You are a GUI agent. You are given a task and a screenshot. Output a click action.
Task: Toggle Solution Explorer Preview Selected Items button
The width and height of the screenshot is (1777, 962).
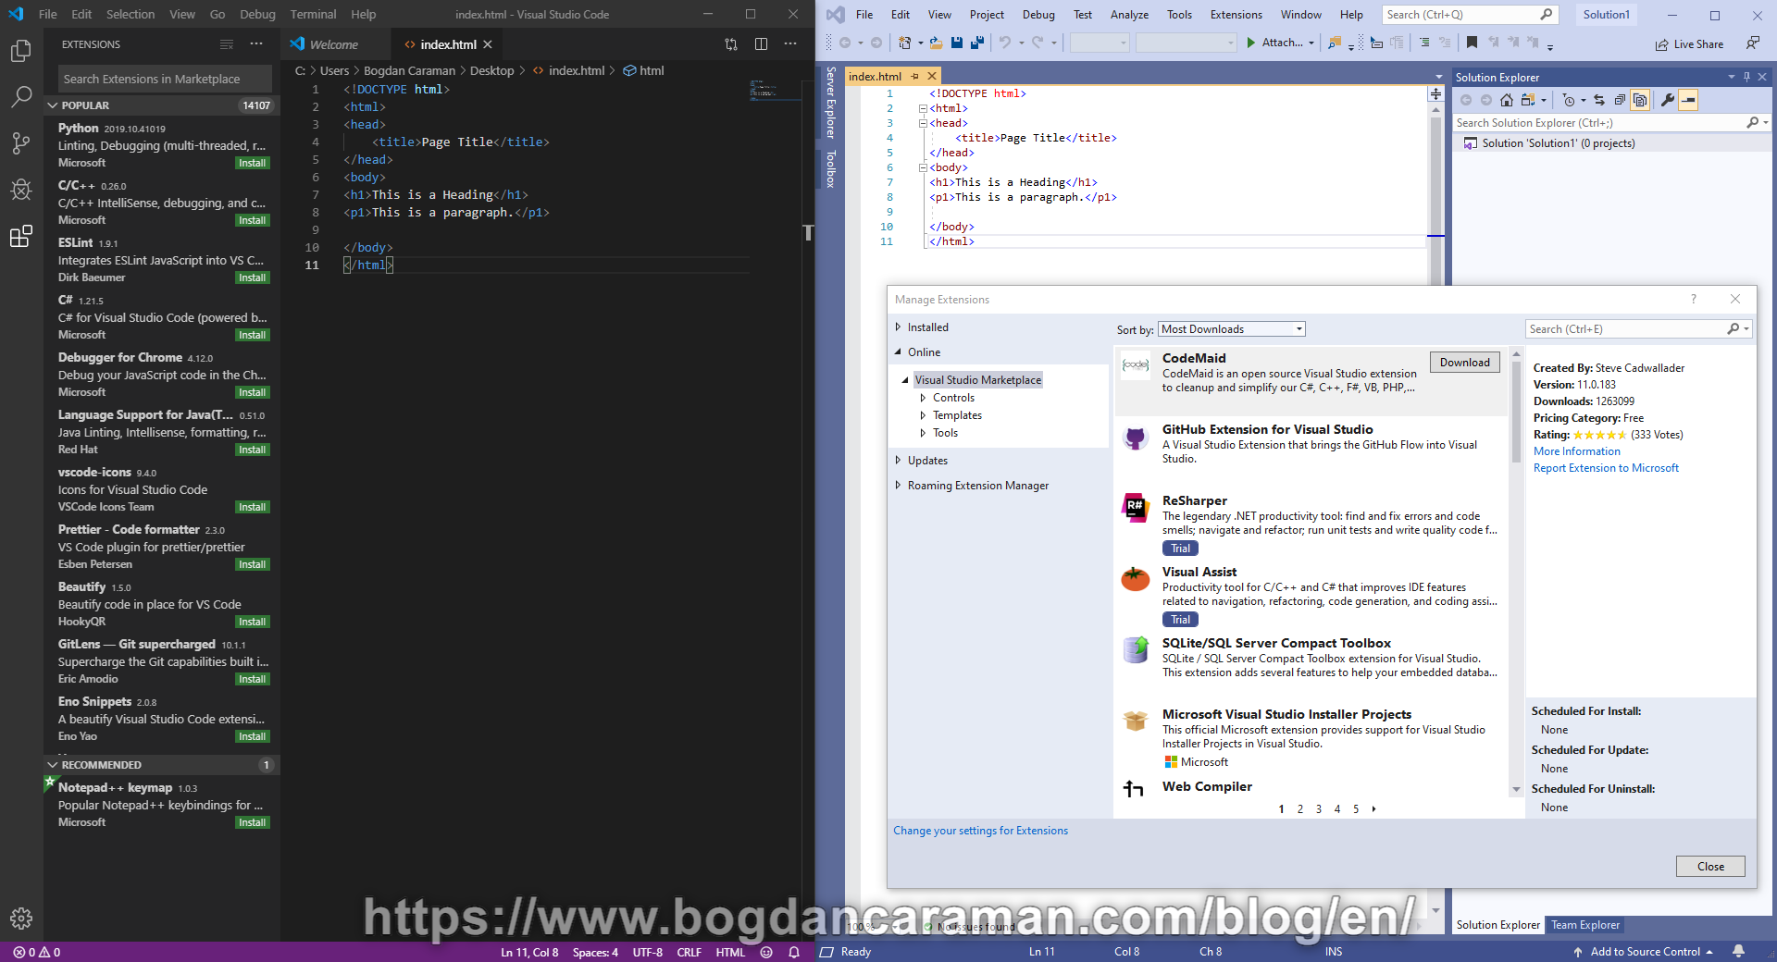click(1688, 100)
